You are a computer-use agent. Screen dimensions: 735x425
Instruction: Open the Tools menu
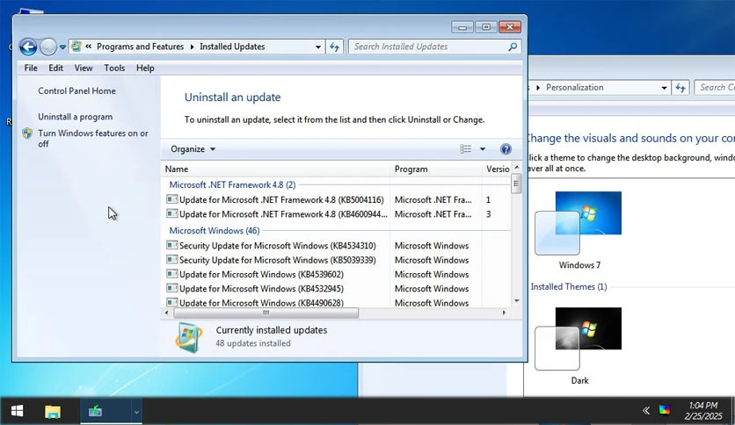pyautogui.click(x=114, y=68)
